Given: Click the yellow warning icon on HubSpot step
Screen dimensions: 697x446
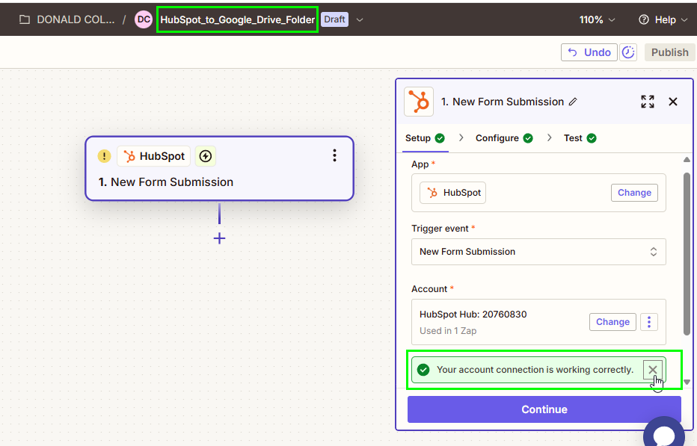Looking at the screenshot, I should click(x=104, y=156).
